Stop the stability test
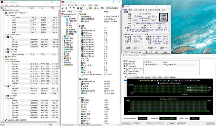The width and height of the screenshot is (216, 126). [x=136, y=124]
